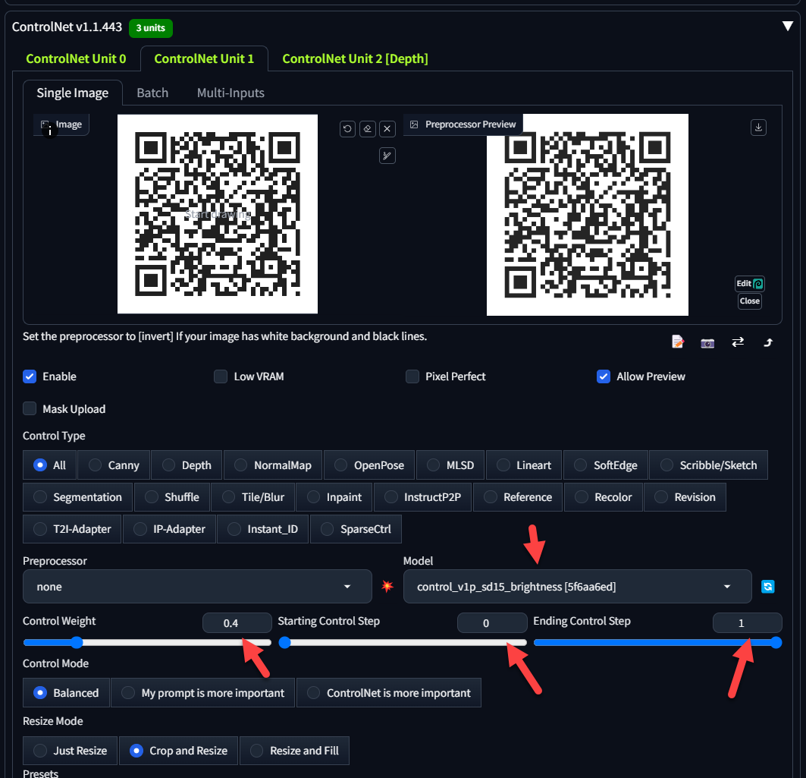806x778 pixels.
Task: Click the send dimensions up-arrow icon
Action: coord(767,342)
